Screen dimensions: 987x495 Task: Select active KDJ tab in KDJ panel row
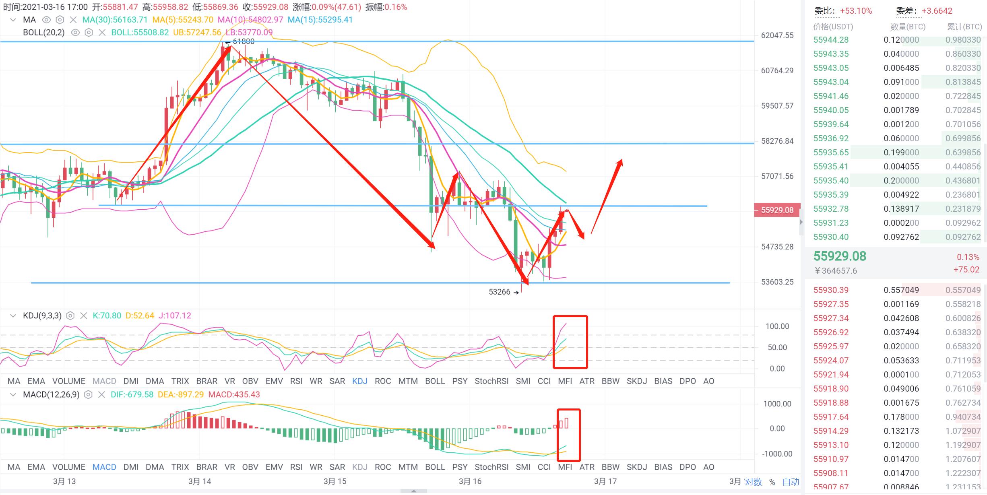point(360,381)
